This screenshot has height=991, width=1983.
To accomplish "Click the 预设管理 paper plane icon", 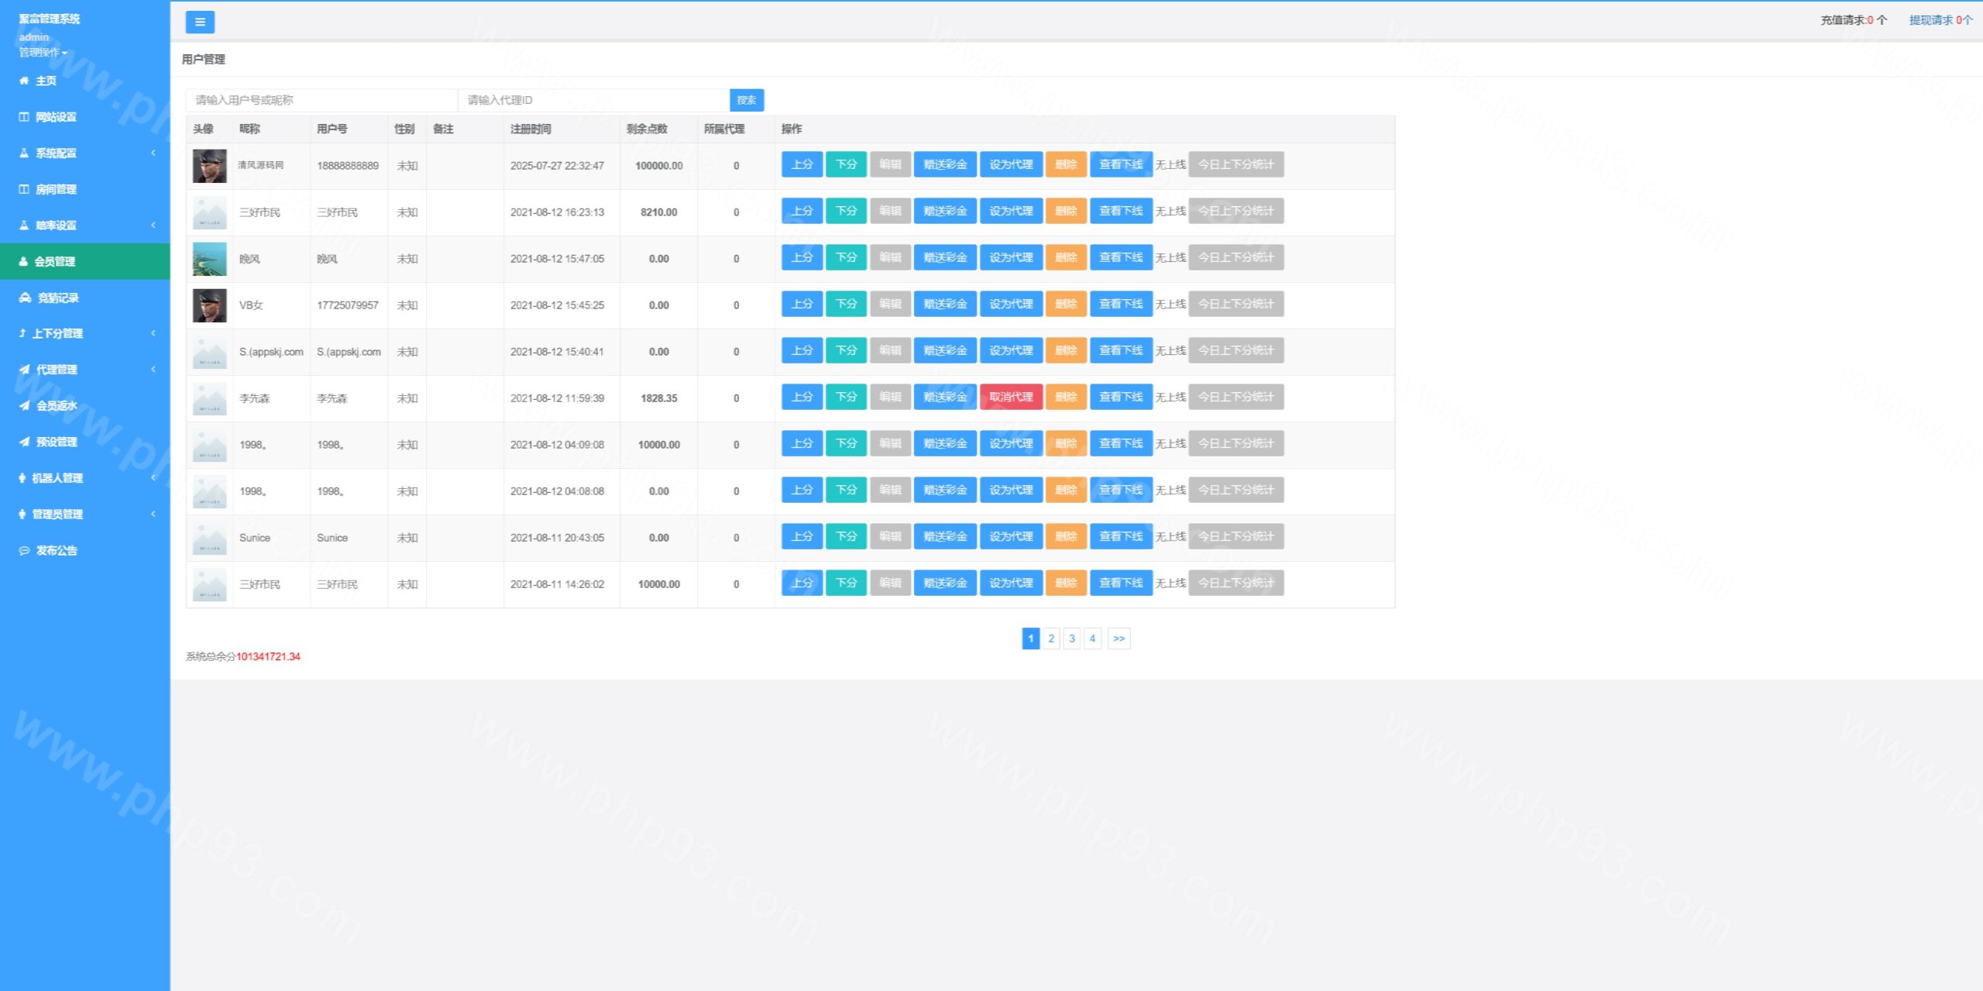I will (x=24, y=442).
